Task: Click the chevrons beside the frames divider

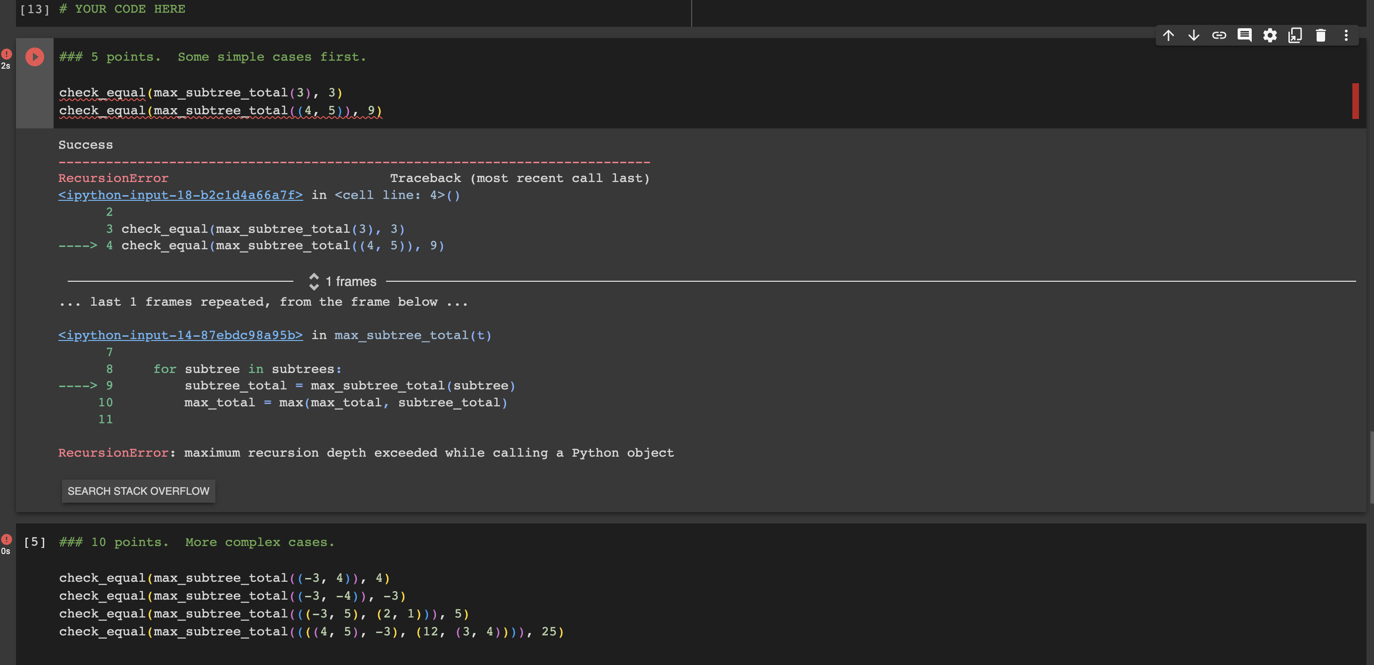Action: 314,281
